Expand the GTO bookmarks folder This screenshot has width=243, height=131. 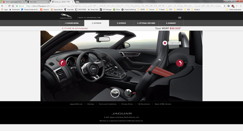[x=169, y=10]
